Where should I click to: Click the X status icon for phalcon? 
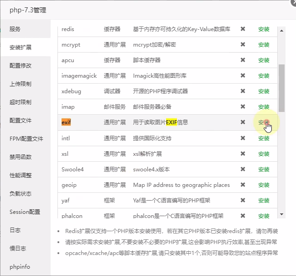click(x=243, y=216)
